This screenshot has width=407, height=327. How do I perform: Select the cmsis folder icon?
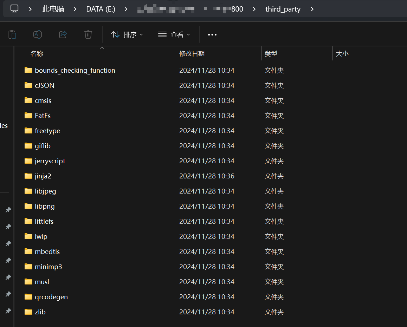coord(28,100)
